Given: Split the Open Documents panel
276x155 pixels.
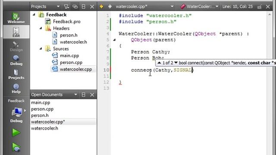Looking at the screenshot, I should pos(83,95).
